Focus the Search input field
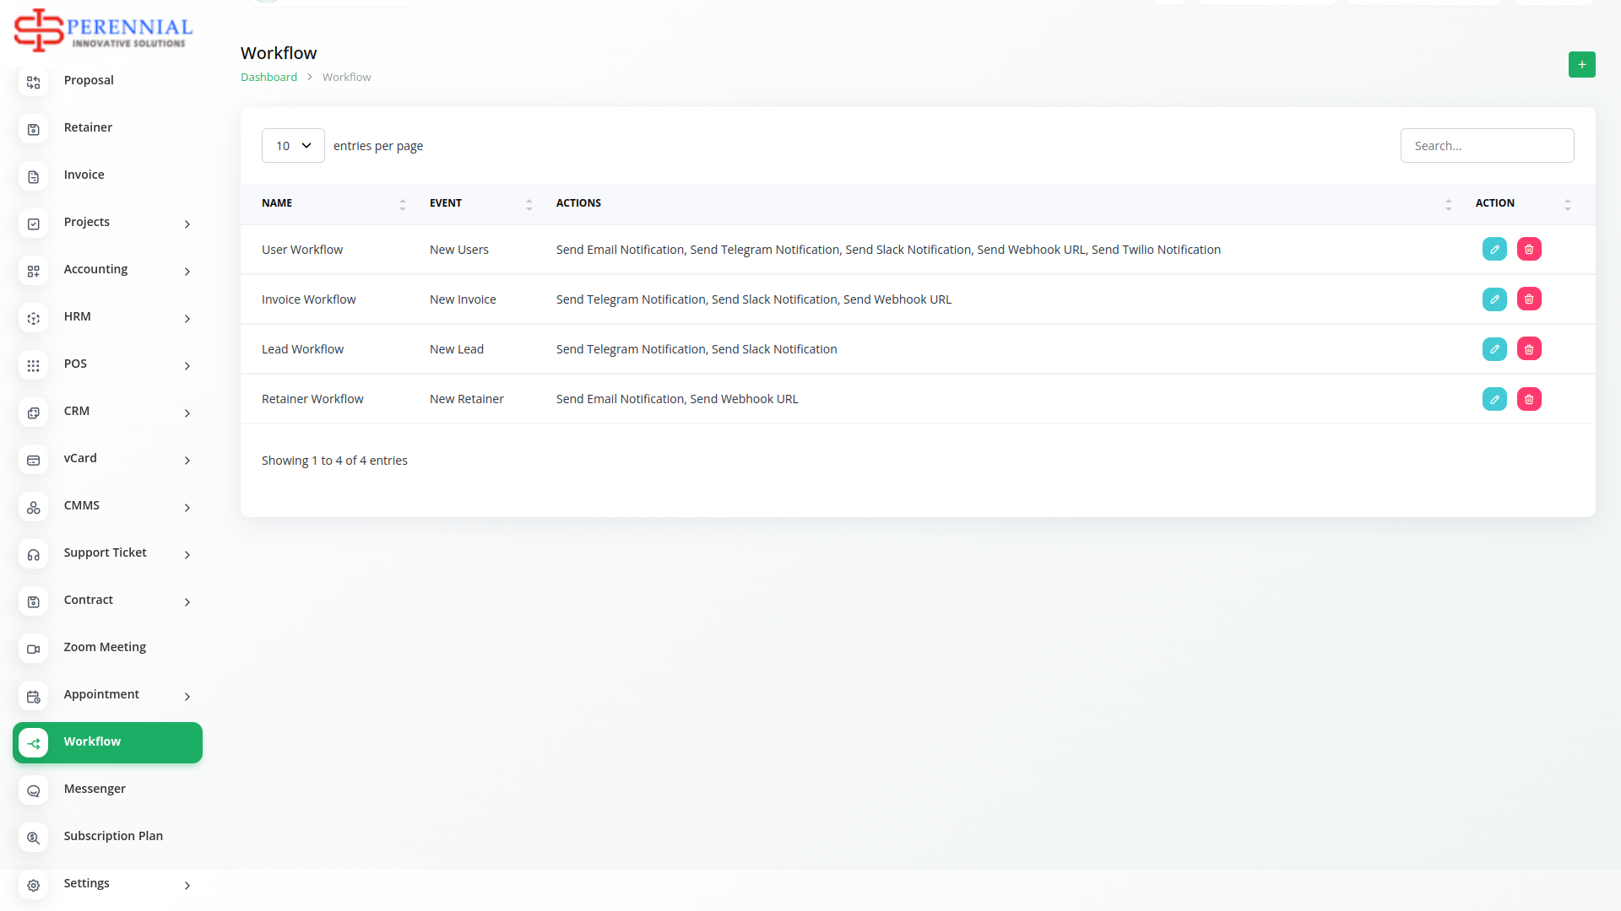The height and width of the screenshot is (911, 1621). pos(1486,146)
